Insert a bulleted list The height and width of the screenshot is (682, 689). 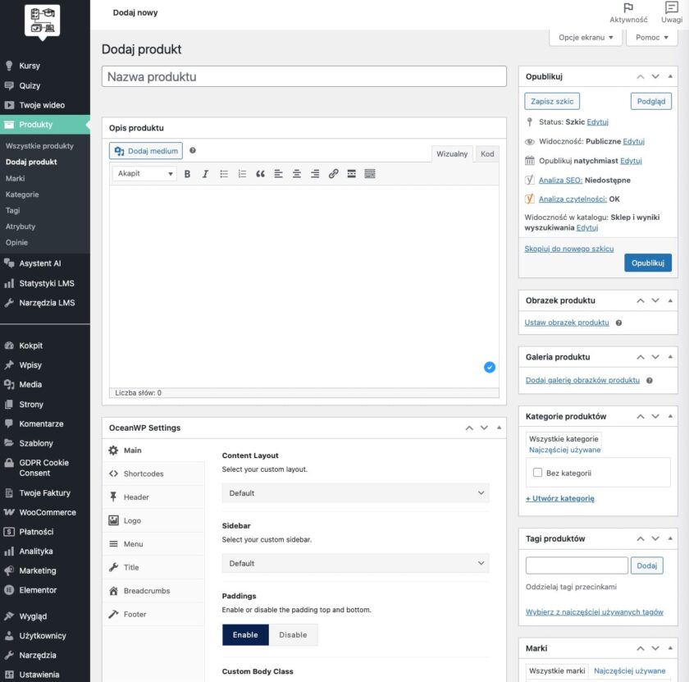pyautogui.click(x=222, y=173)
